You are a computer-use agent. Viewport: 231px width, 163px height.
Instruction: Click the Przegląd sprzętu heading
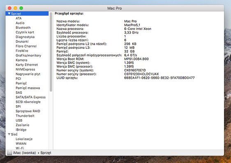point(69,14)
